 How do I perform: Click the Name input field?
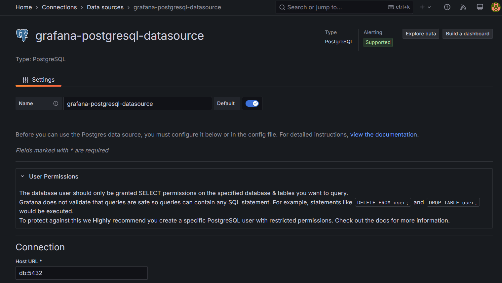138,103
